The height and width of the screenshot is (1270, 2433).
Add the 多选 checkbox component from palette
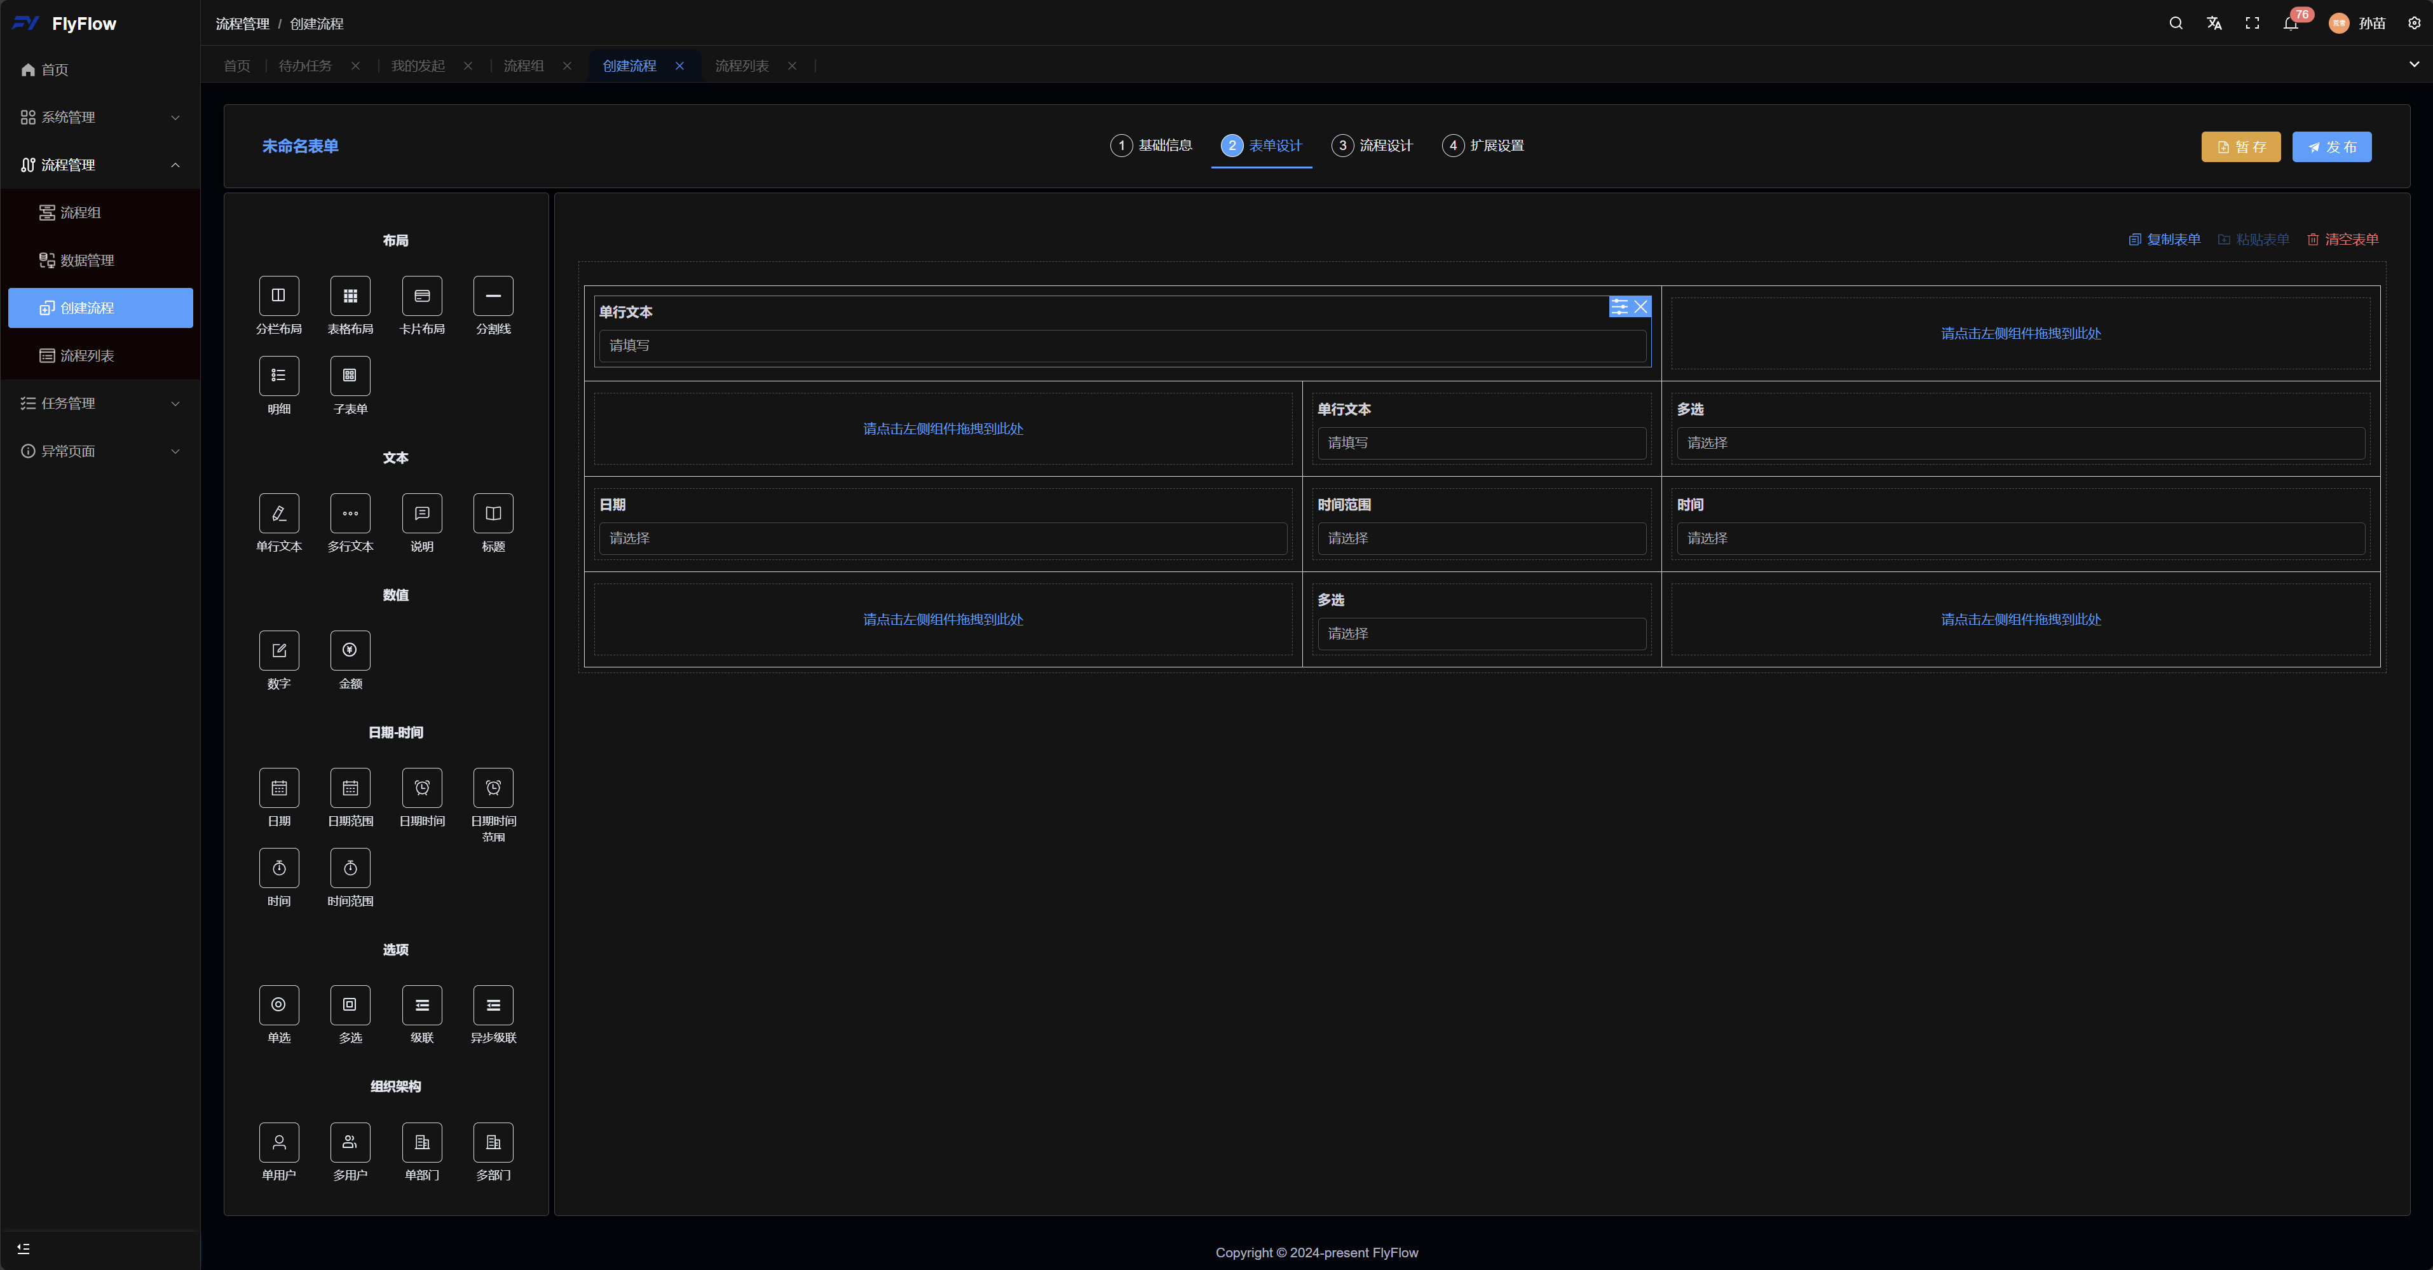click(x=350, y=1005)
